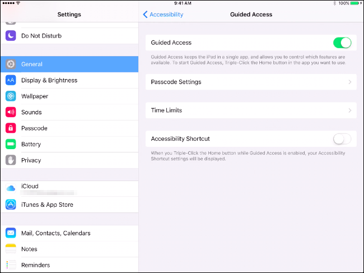This screenshot has width=364, height=273.
Task: Open iTunes & App Store settings
Action: [x=69, y=205]
